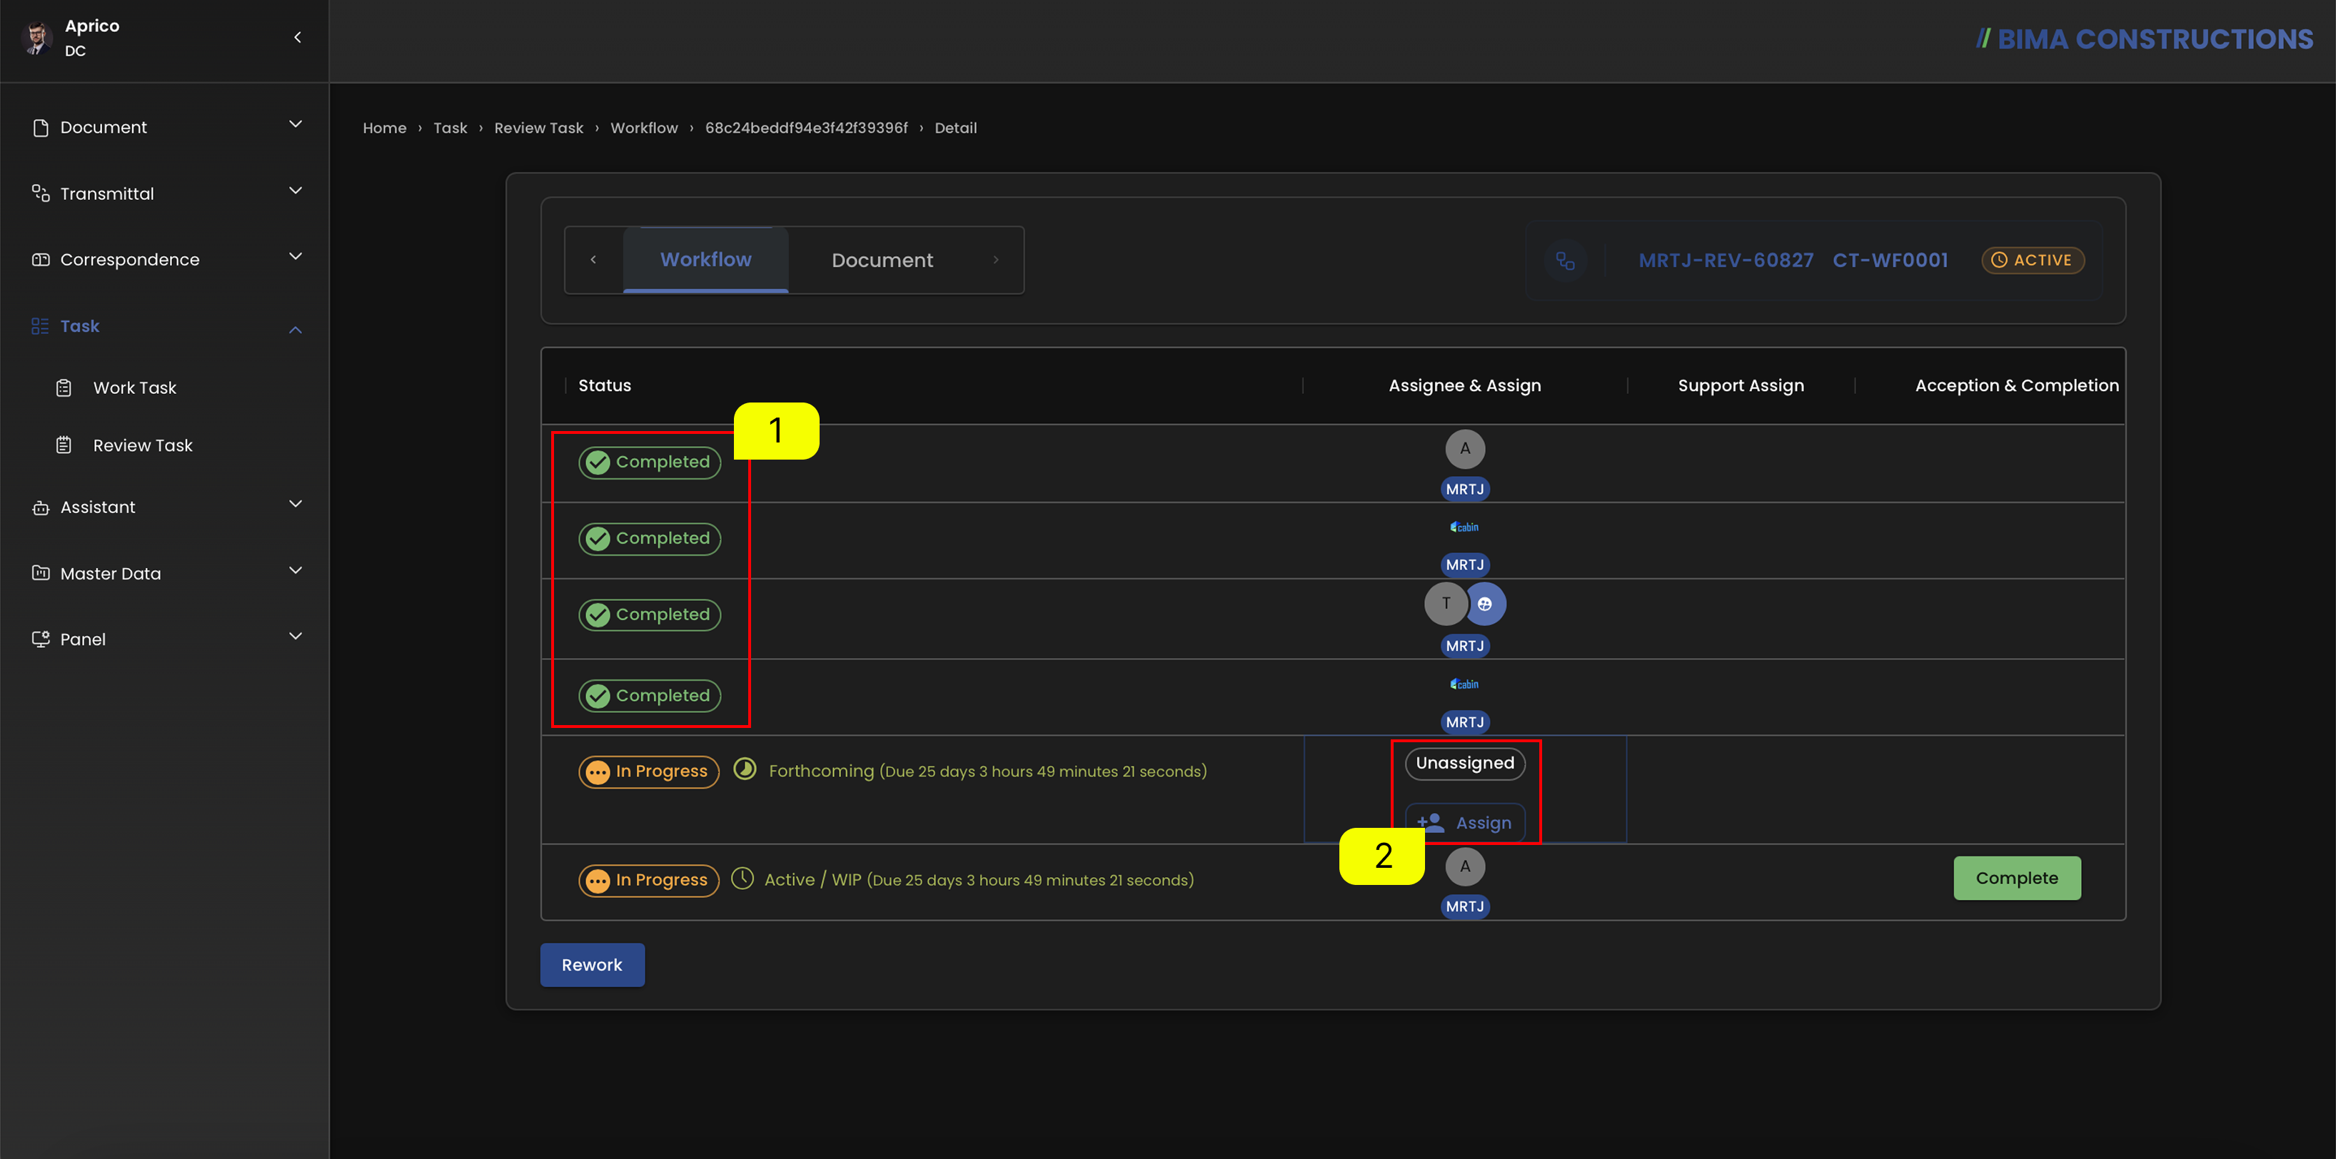This screenshot has height=1159, width=2336.
Task: Click the tab strip next arrow
Action: [996, 260]
